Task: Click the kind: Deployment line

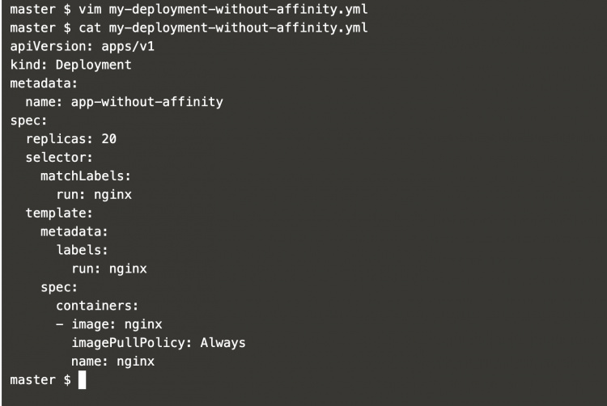Action: [70, 65]
